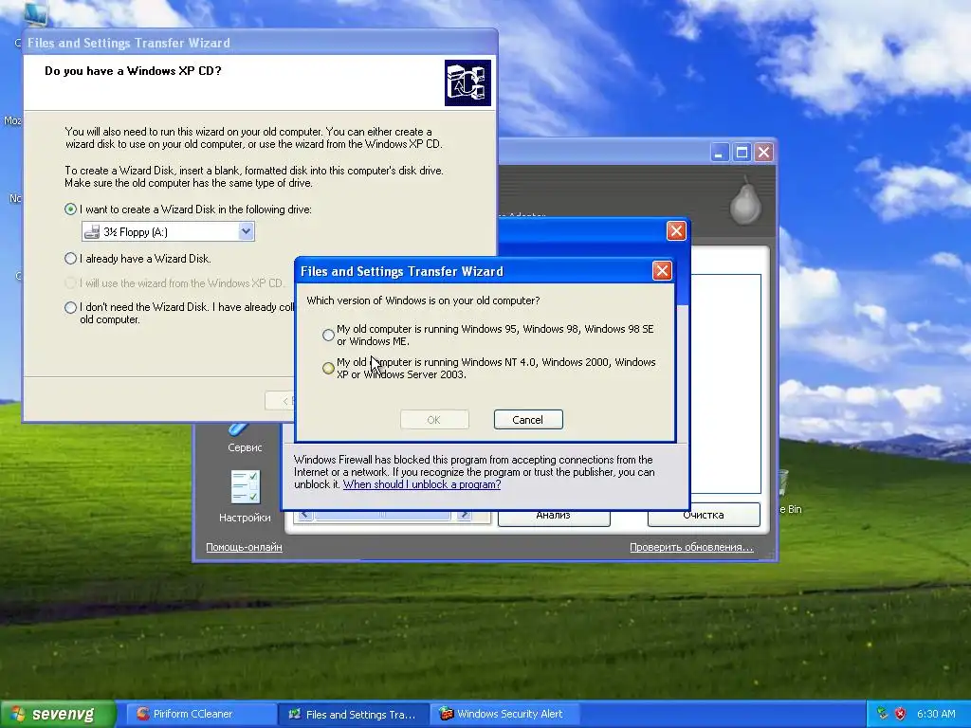Screen dimensions: 971x728
Task: Select the Windows 95/98/ME old computer option
Action: pyautogui.click(x=328, y=335)
